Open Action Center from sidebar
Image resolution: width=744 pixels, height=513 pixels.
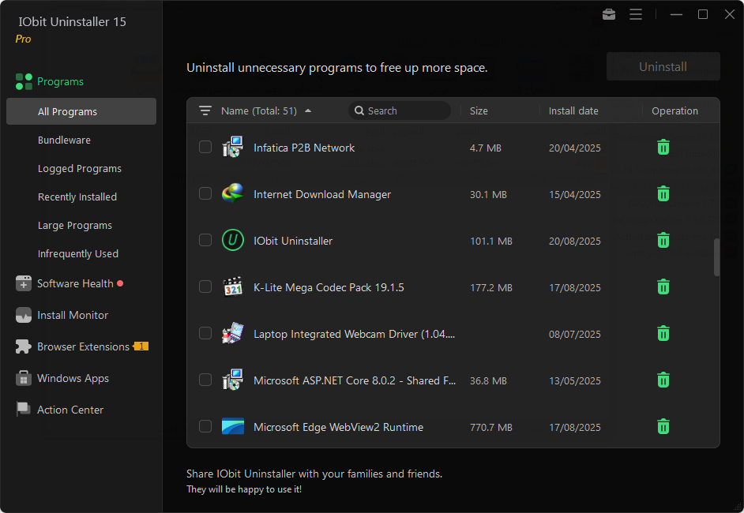(x=70, y=410)
